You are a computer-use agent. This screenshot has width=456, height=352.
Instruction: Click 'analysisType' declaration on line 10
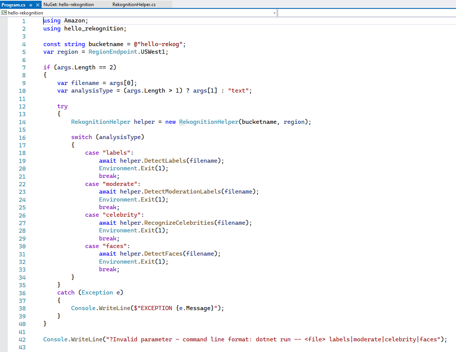(92, 91)
